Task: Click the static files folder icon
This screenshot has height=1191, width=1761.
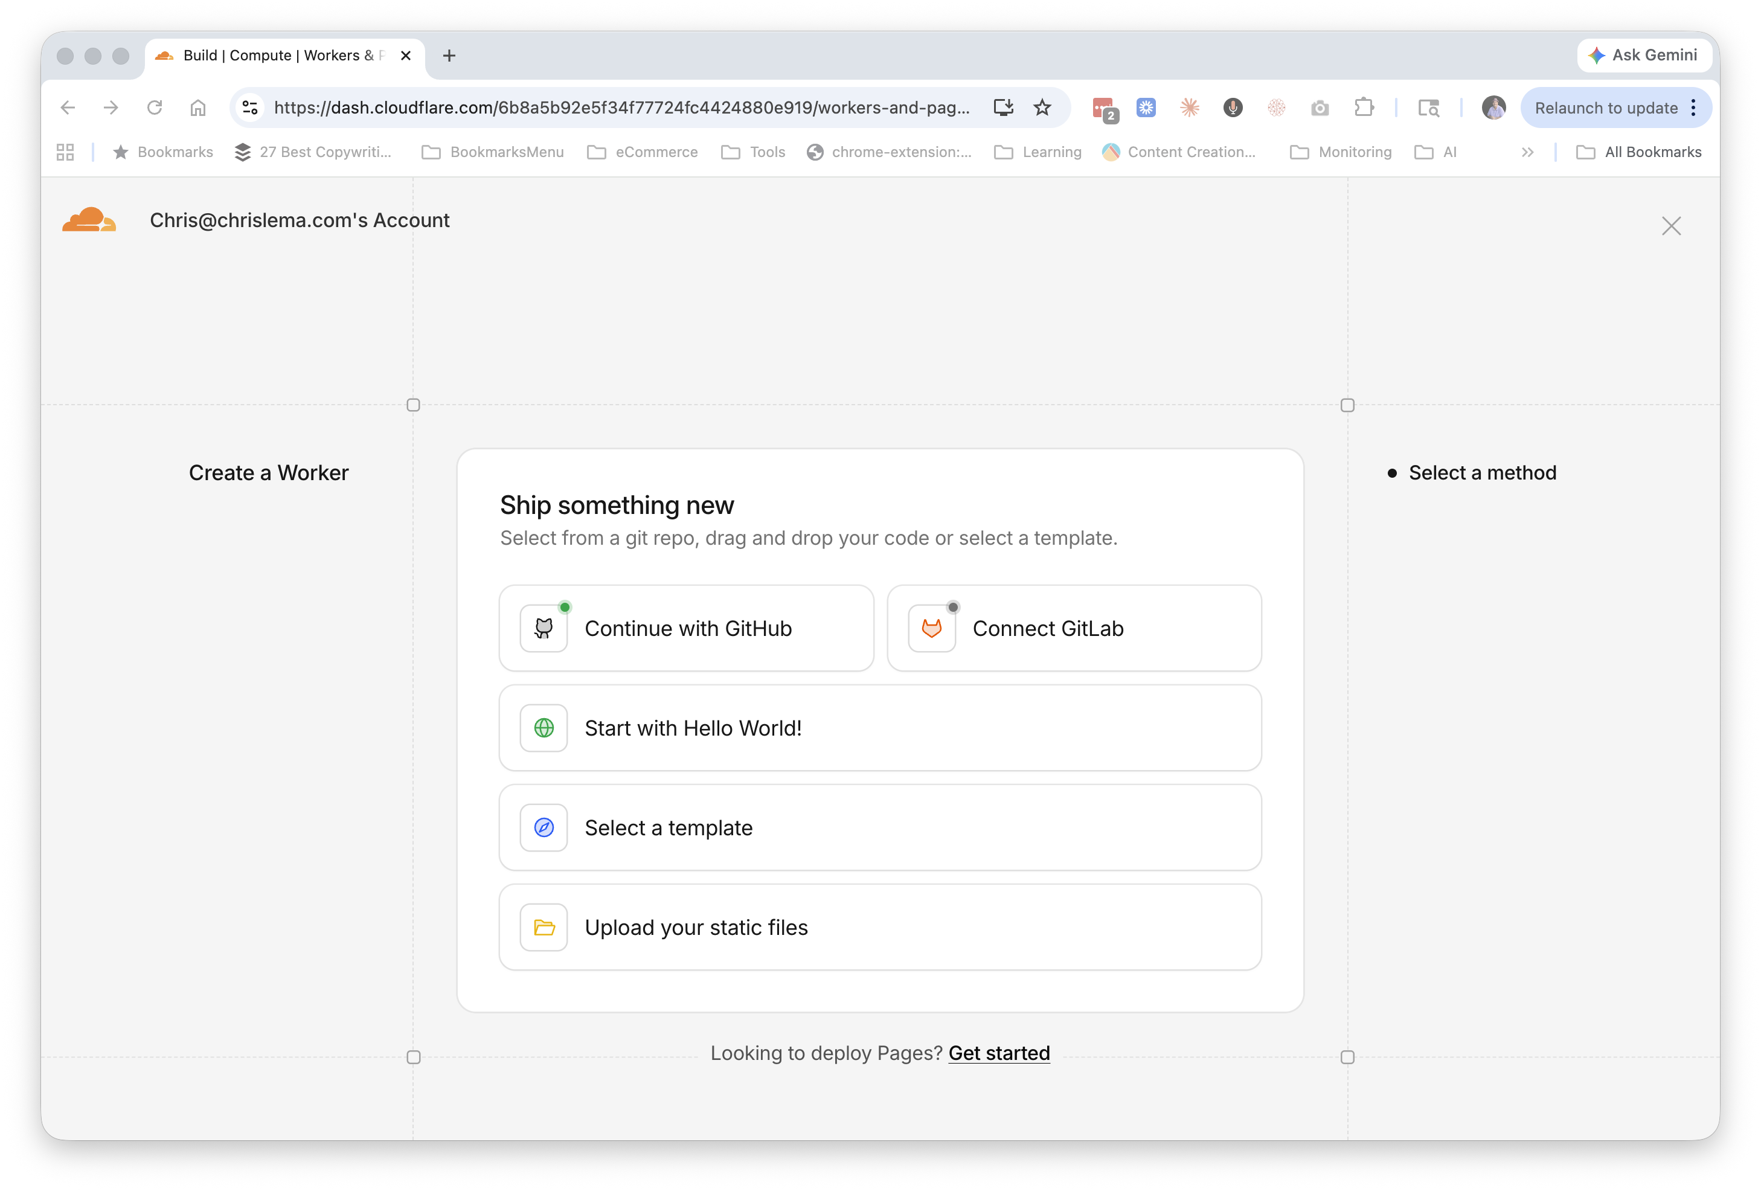Action: pos(544,927)
